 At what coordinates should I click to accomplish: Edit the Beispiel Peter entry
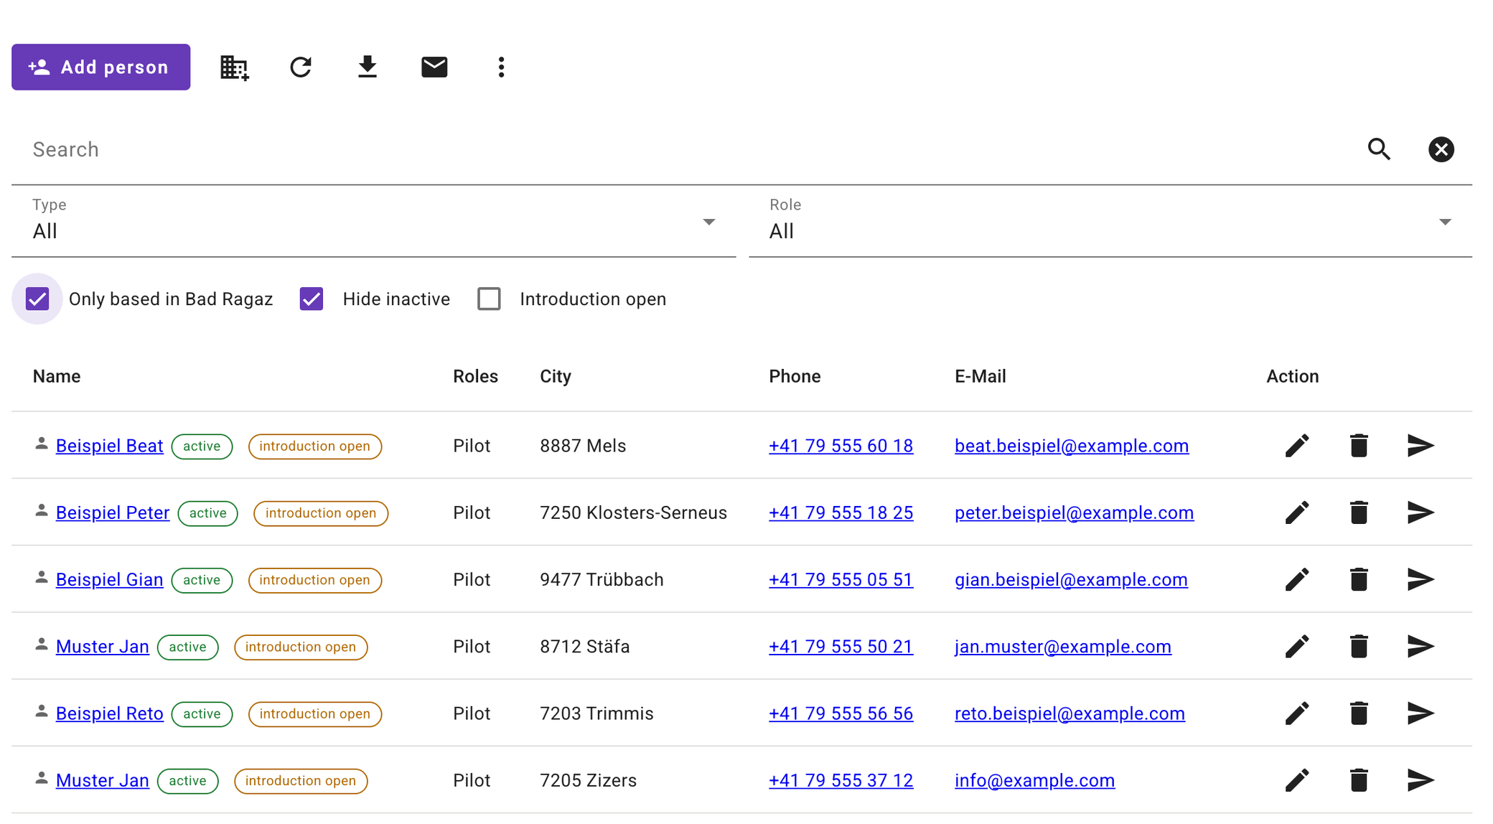[x=1297, y=512]
